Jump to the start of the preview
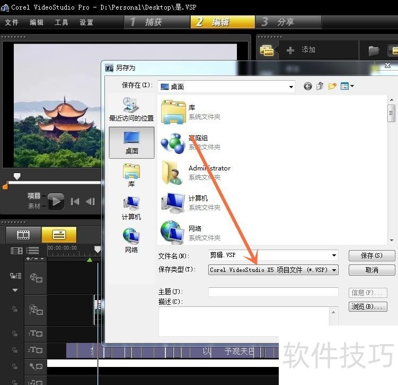398x385 pixels. pyautogui.click(x=75, y=201)
